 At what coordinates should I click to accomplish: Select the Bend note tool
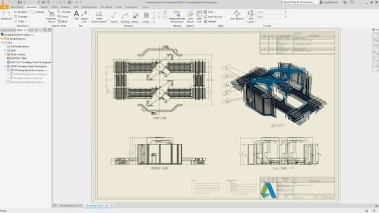pos(62,21)
